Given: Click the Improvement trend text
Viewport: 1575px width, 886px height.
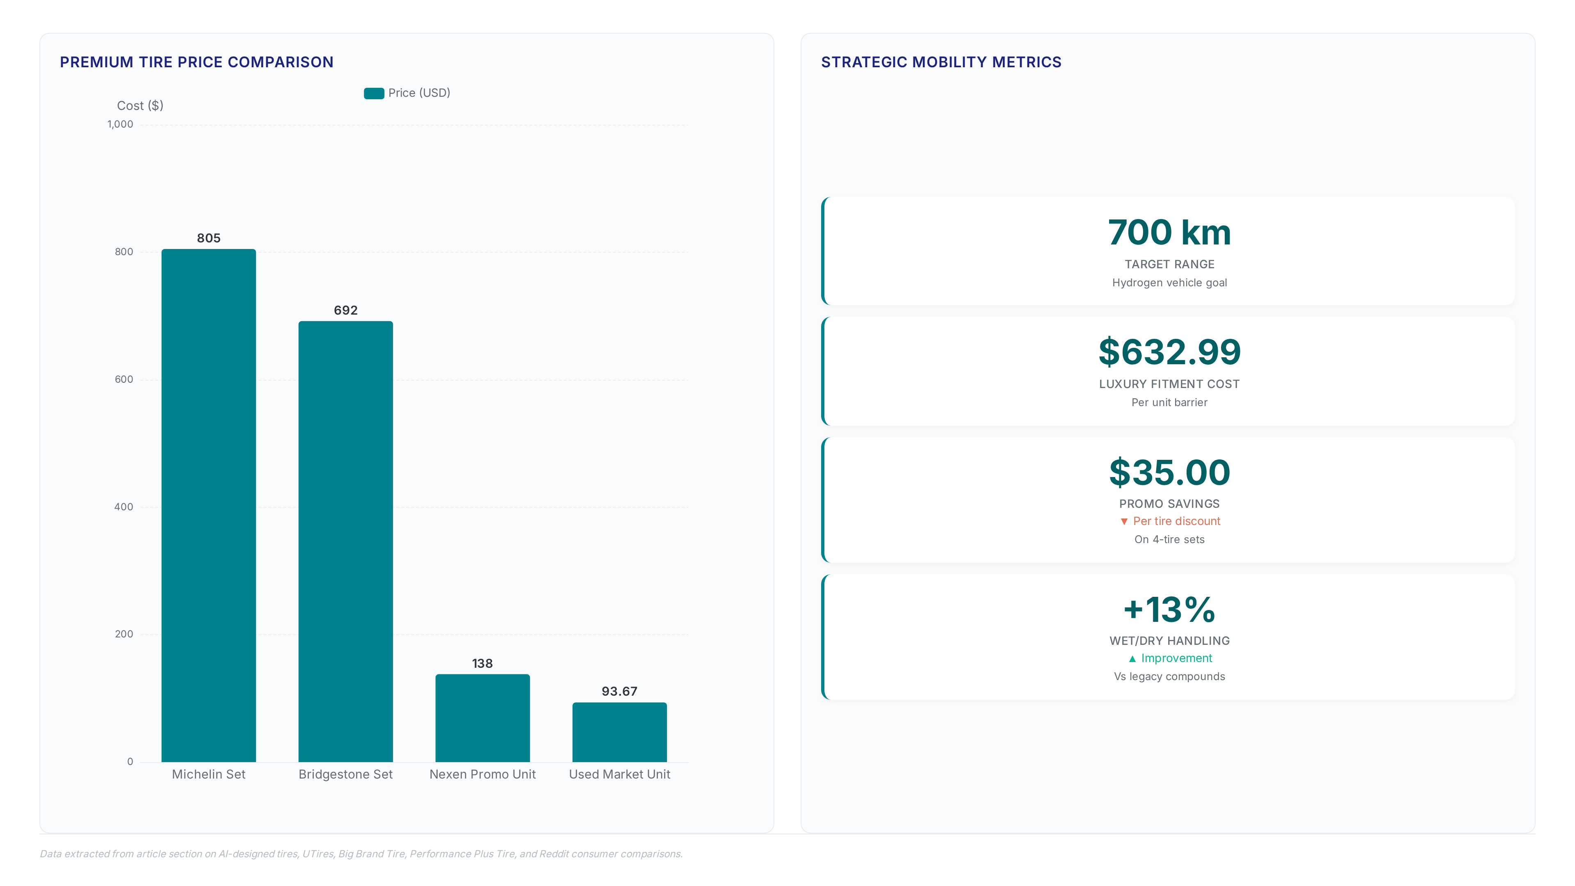Looking at the screenshot, I should [x=1176, y=658].
